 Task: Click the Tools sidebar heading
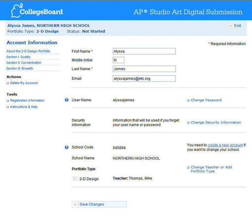(12, 94)
